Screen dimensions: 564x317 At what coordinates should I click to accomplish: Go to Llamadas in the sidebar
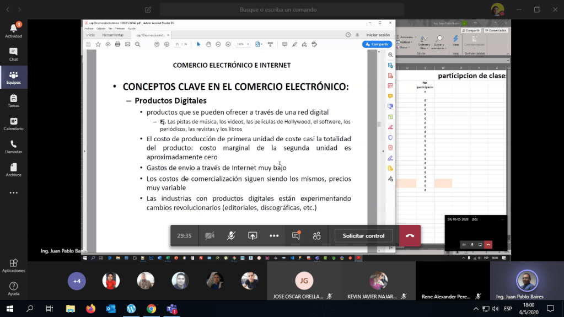pyautogui.click(x=13, y=147)
